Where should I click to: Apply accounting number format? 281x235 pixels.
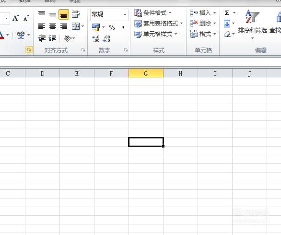[96, 27]
